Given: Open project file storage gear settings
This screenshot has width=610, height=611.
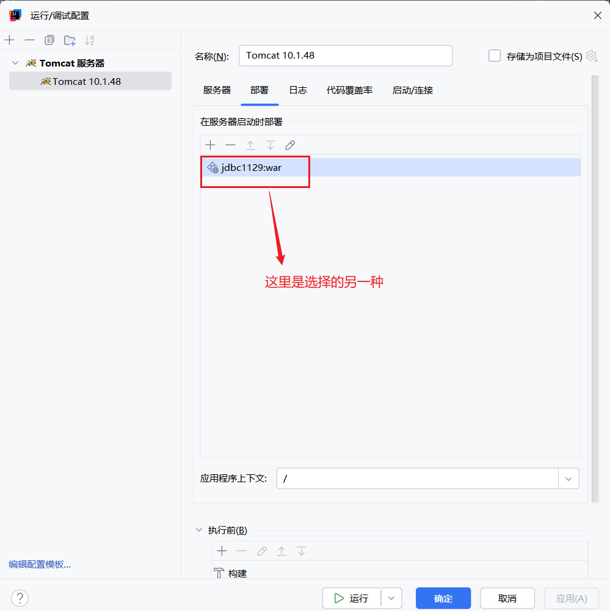Looking at the screenshot, I should tap(592, 56).
